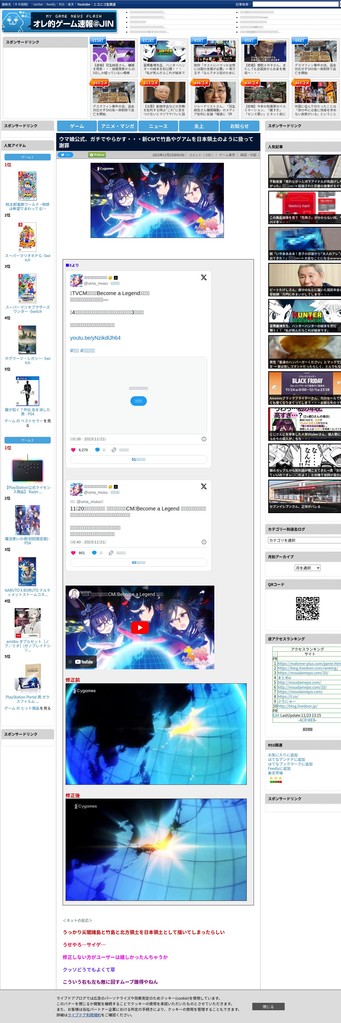
Task: Open the ライブドア利用規約 link
Action: tap(84, 1015)
